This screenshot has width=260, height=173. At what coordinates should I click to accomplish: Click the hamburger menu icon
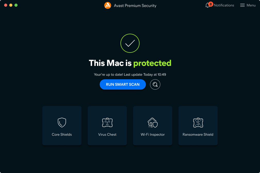242,5
